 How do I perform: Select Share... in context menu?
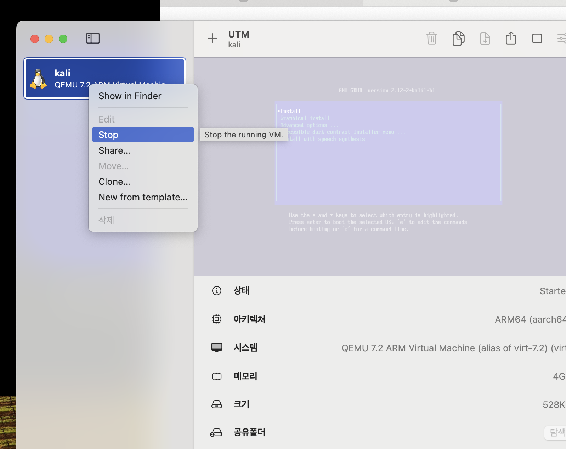[143, 150]
